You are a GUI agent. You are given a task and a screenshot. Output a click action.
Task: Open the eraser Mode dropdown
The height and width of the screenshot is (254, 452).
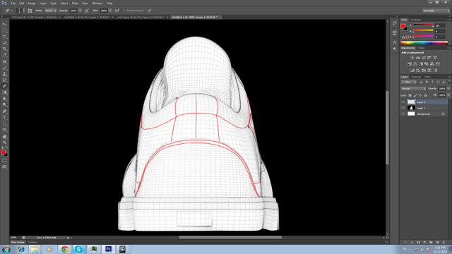(50, 11)
